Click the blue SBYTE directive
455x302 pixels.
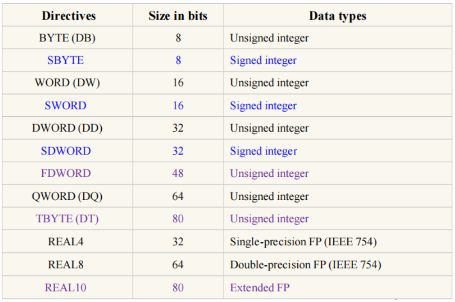point(65,60)
